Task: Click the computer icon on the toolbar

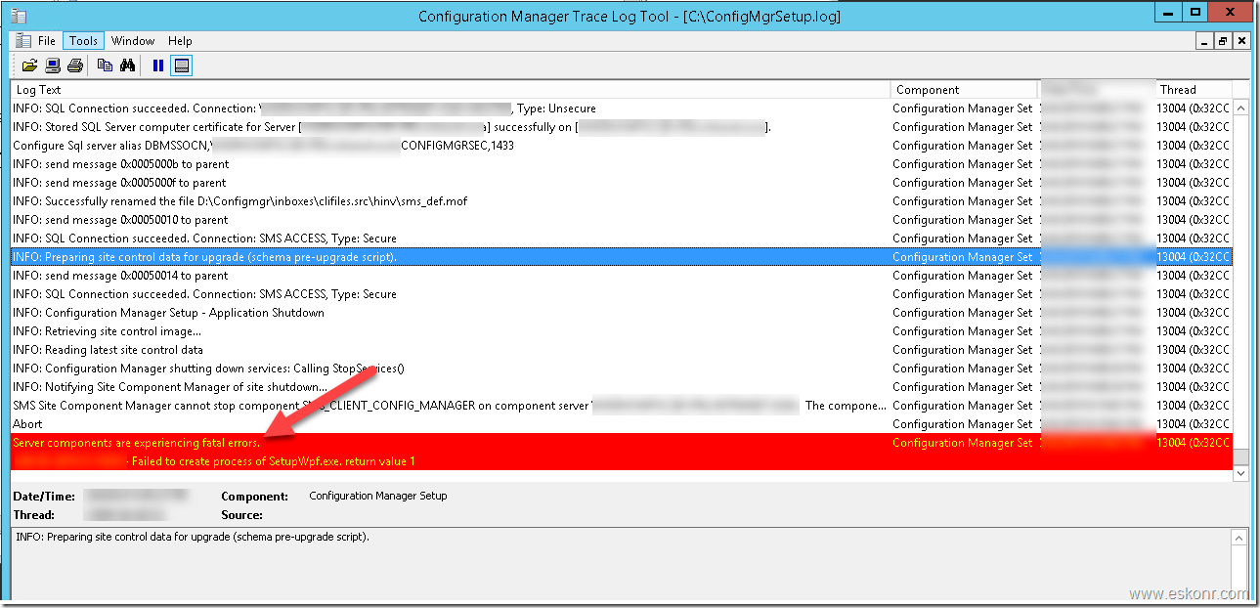Action: [x=51, y=65]
